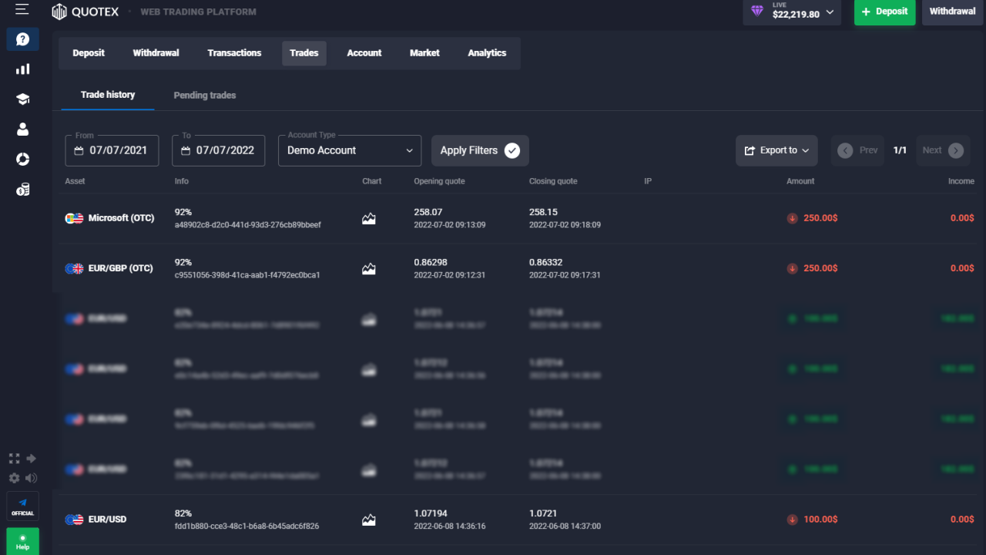Open the Pending trades sub-tab
Screen dimensions: 986x555
point(205,96)
